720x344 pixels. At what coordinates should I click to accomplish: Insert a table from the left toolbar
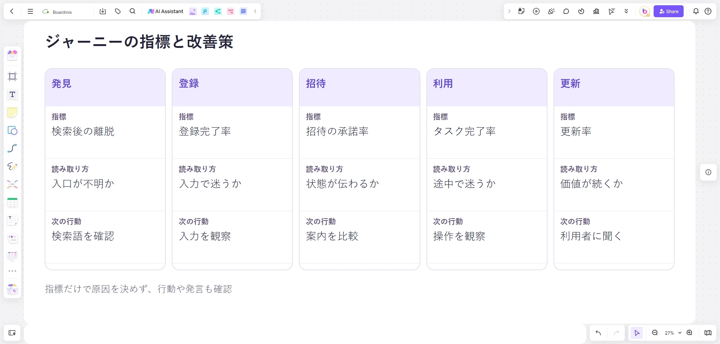point(12,202)
